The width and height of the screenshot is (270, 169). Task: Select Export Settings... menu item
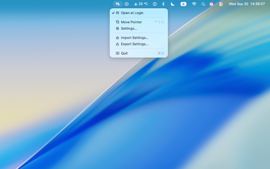tap(139, 44)
